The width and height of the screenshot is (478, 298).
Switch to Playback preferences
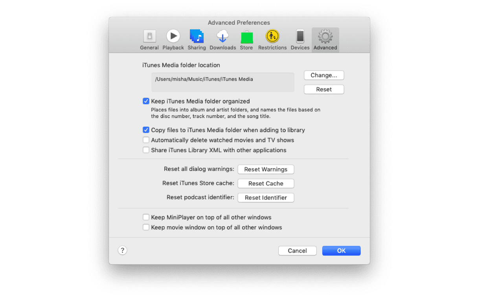pyautogui.click(x=173, y=40)
